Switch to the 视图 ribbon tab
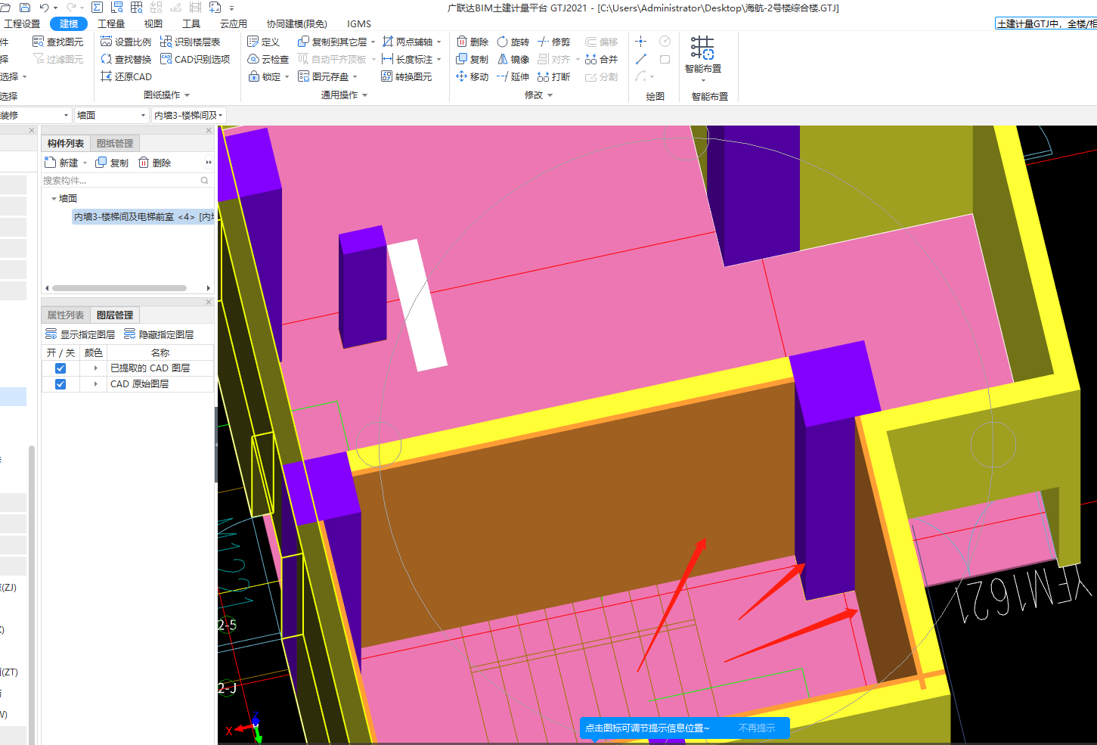Screen dimensions: 1097x745 pyautogui.click(x=153, y=23)
